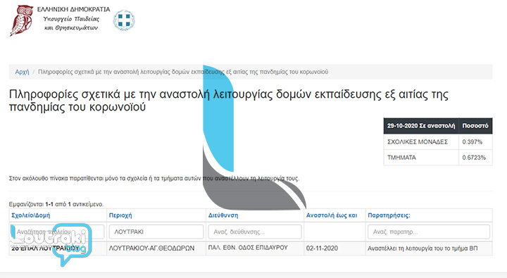The height and width of the screenshot is (278, 507).
Task: Click the remarks search filter field
Action: (x=429, y=232)
